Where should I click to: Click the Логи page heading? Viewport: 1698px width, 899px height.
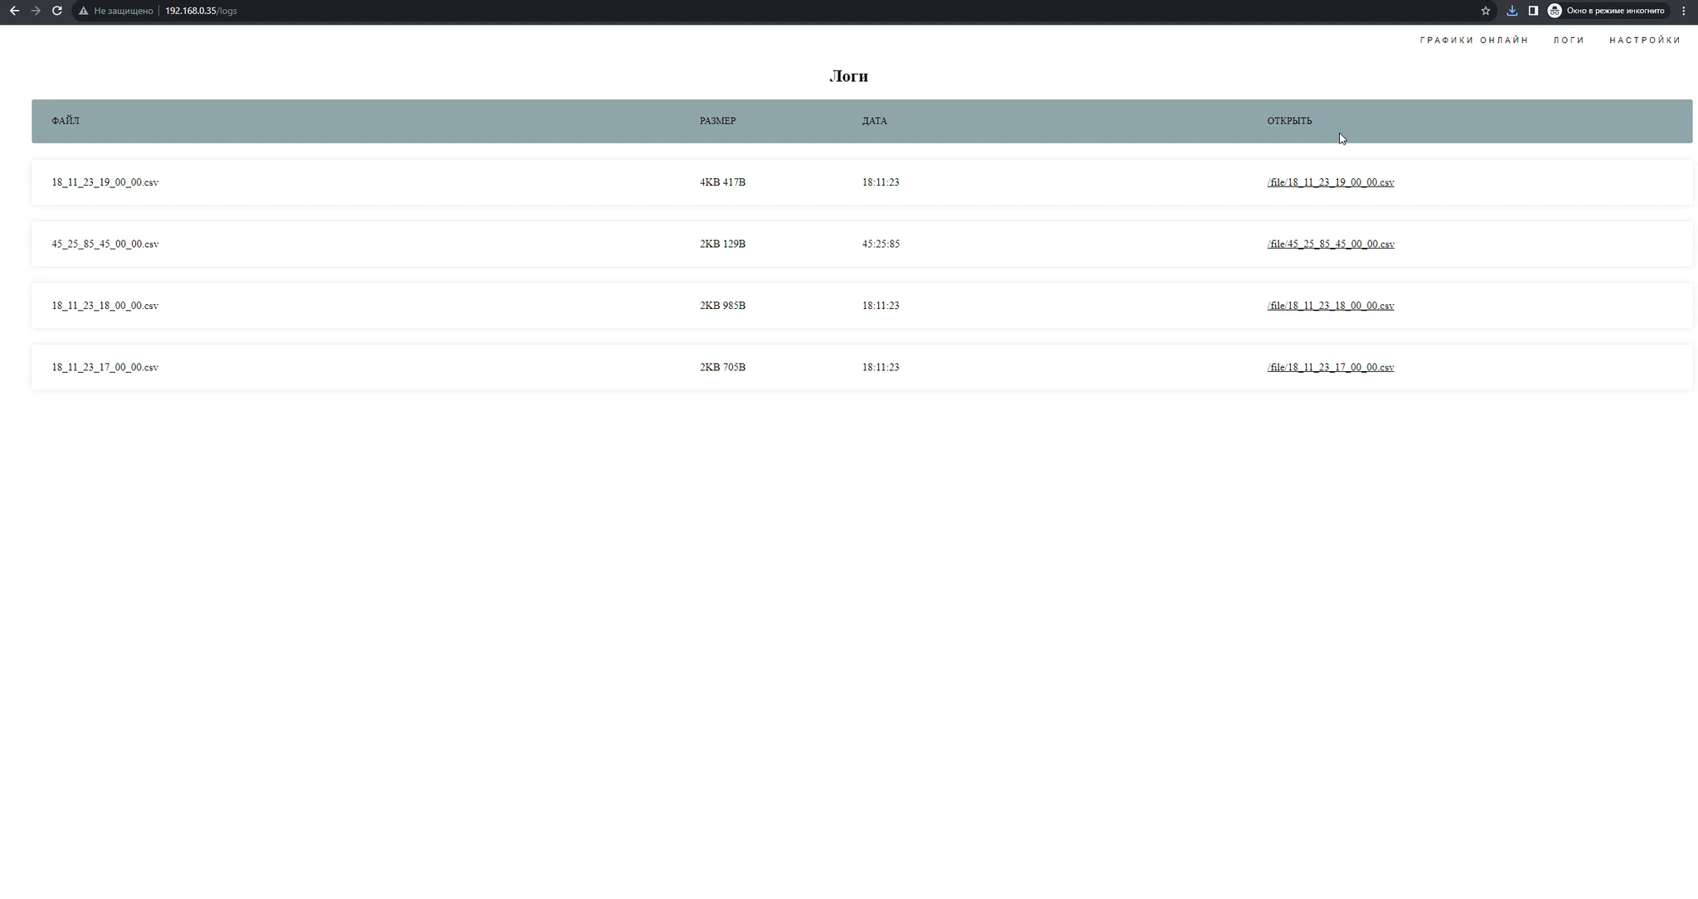point(848,76)
